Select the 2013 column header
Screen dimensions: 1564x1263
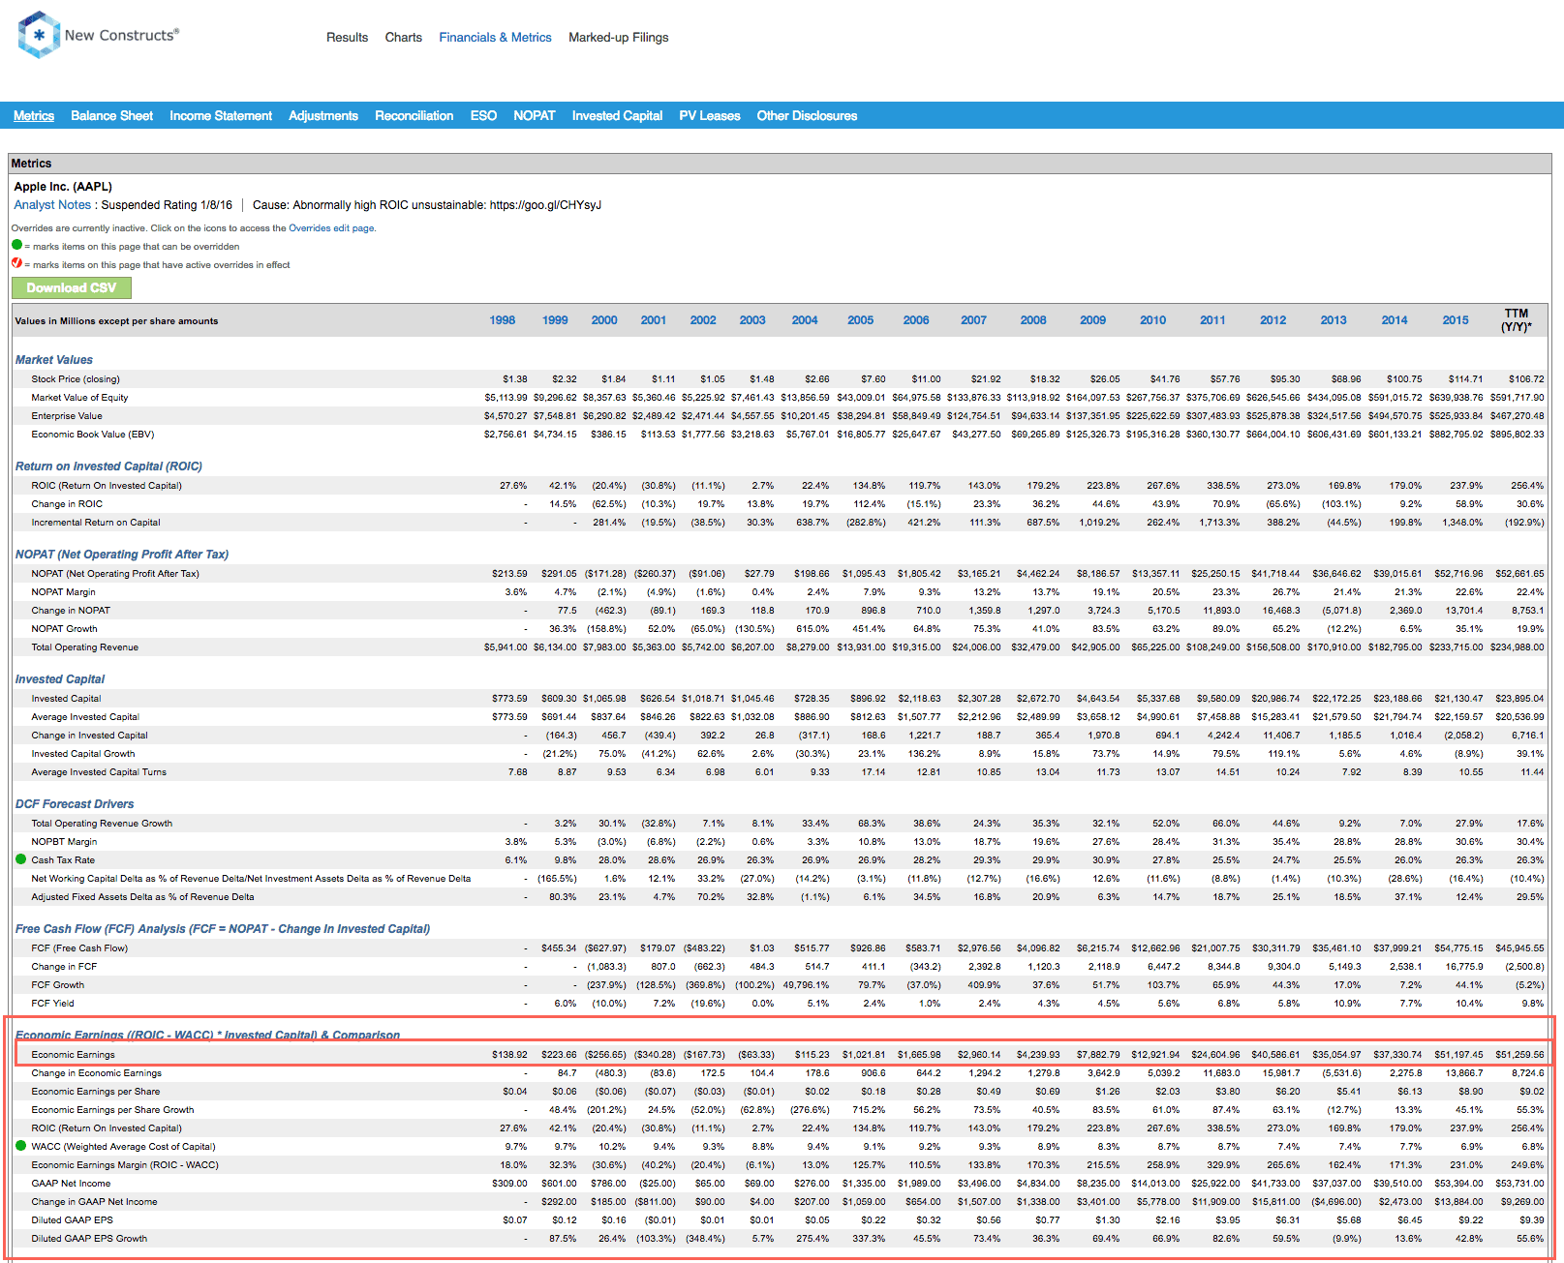pyautogui.click(x=1334, y=320)
